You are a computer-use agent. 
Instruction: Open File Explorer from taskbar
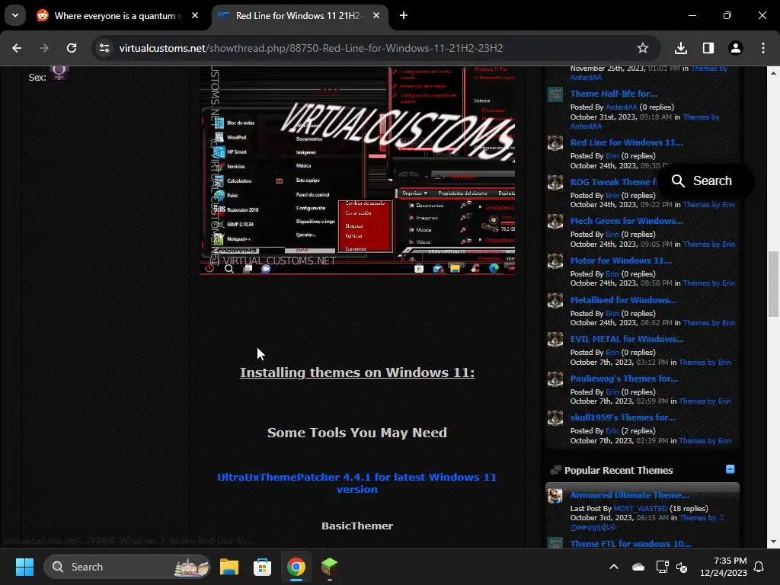tap(229, 567)
